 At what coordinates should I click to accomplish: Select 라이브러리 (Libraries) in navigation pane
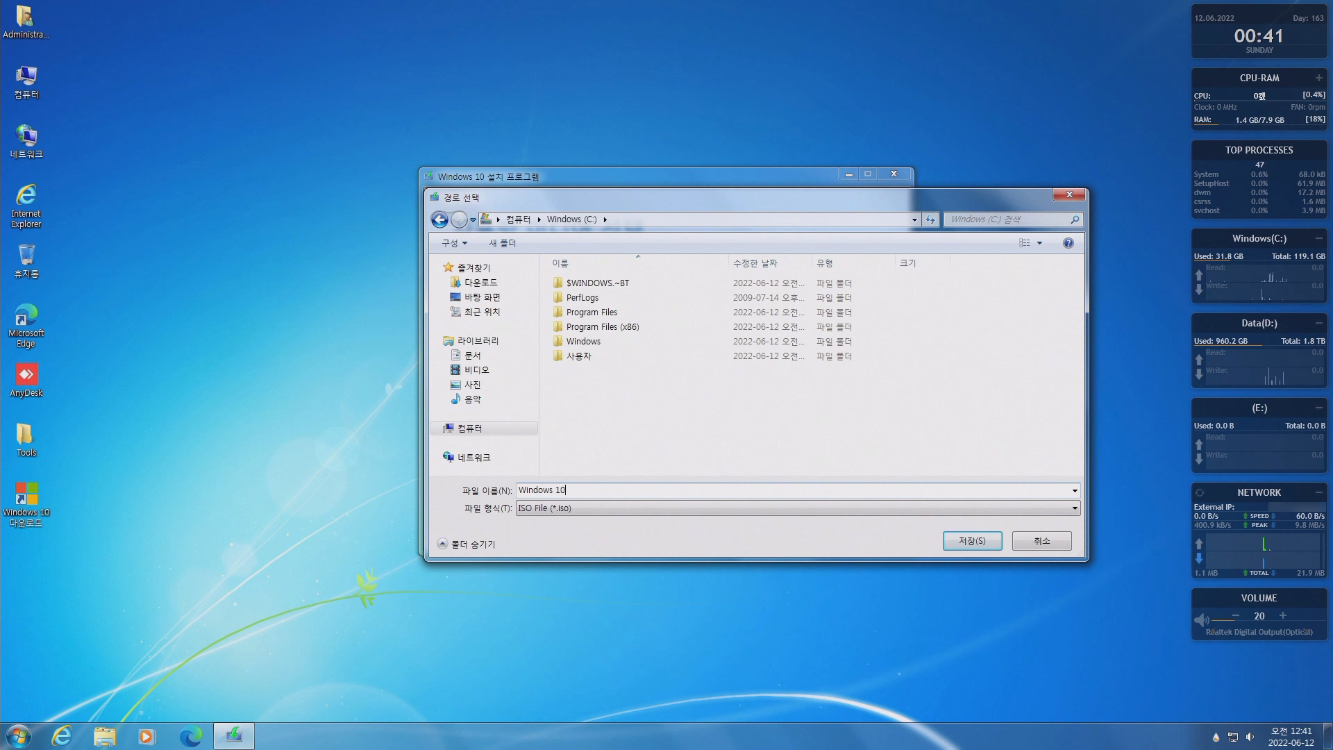(478, 341)
